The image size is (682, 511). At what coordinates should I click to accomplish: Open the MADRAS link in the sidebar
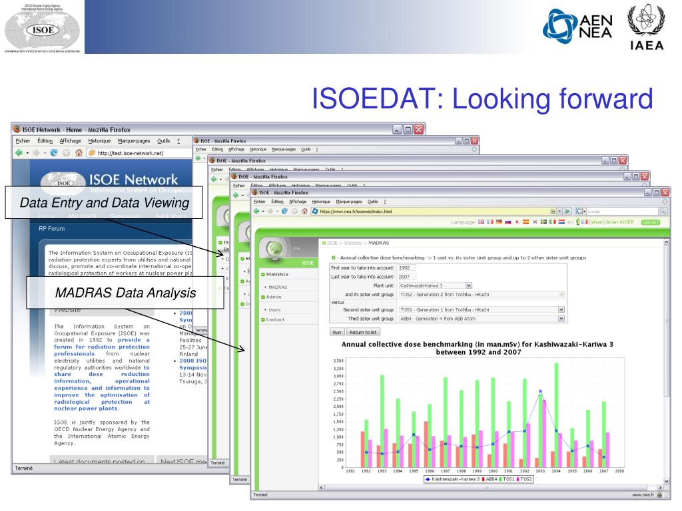(278, 287)
